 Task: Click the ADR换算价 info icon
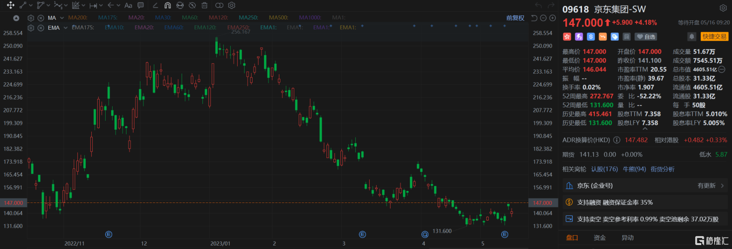[x=617, y=140]
